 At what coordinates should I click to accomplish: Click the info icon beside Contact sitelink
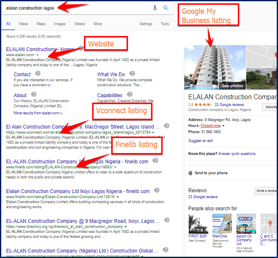coord(38,73)
